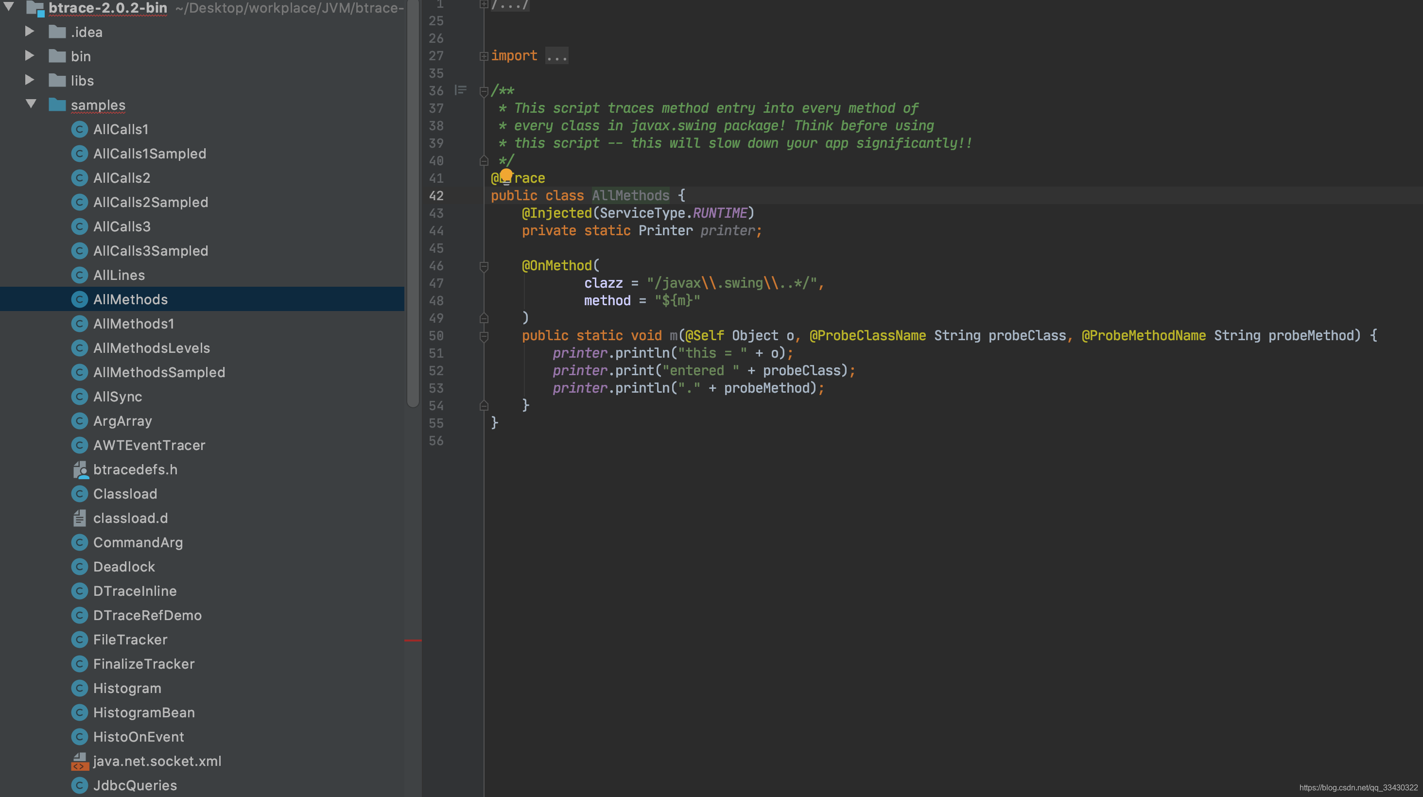Screen dimensions: 1423x797
Task: Click line number 42 in the gutter
Action: [x=436, y=195]
